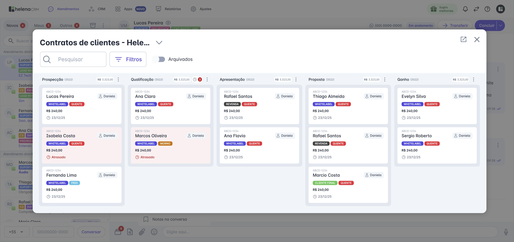514x242 pixels.
Task: Attach a file with the paperclip icon
Action: [142, 232]
